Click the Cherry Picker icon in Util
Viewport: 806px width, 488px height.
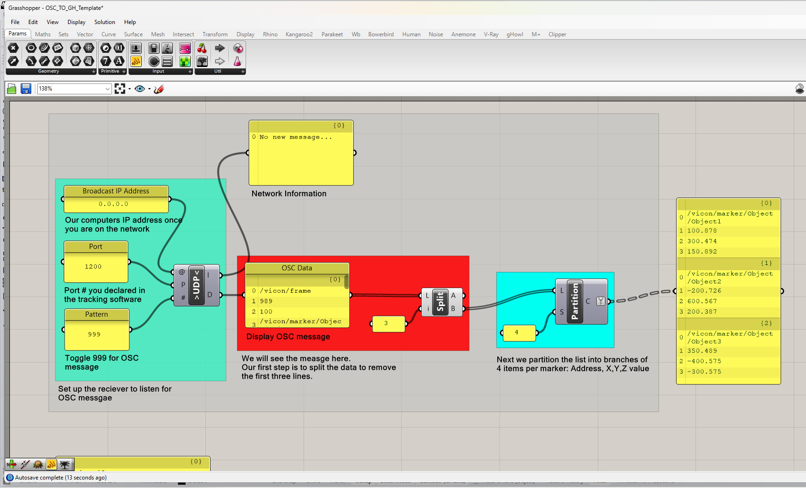pyautogui.click(x=202, y=48)
